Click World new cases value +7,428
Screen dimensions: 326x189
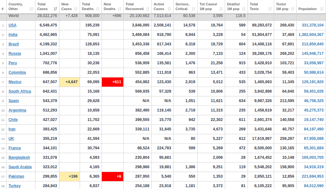71,16
